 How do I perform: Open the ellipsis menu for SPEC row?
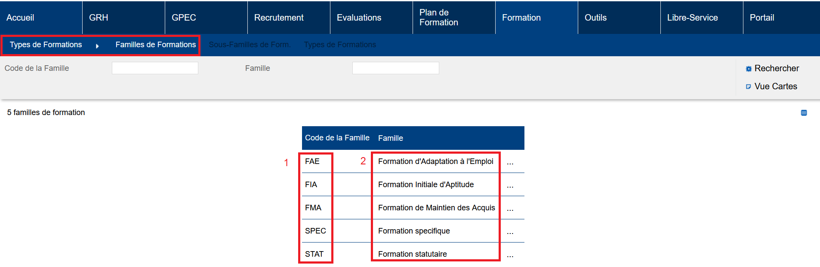coord(510,232)
